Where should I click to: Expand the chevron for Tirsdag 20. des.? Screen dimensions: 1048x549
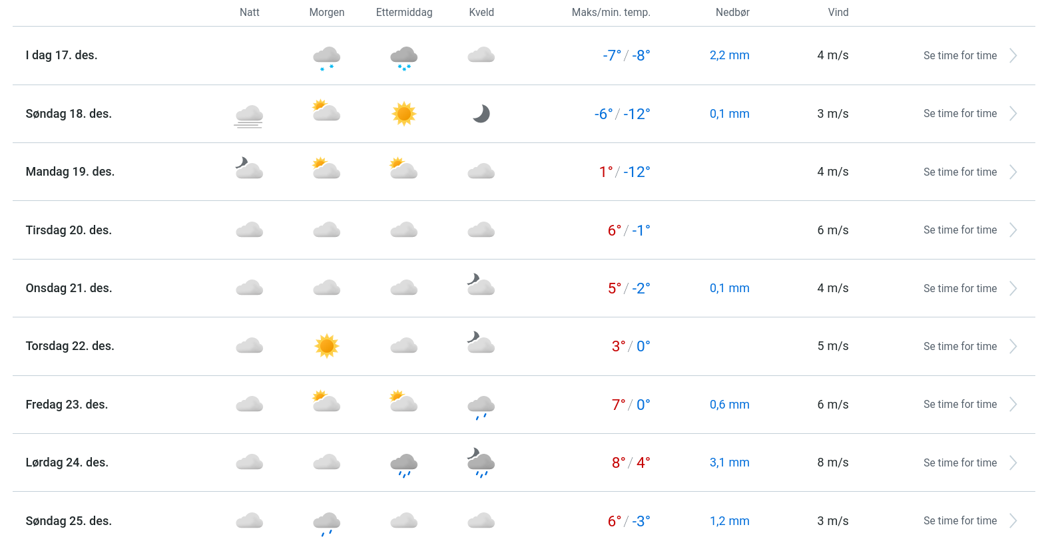pos(1013,230)
